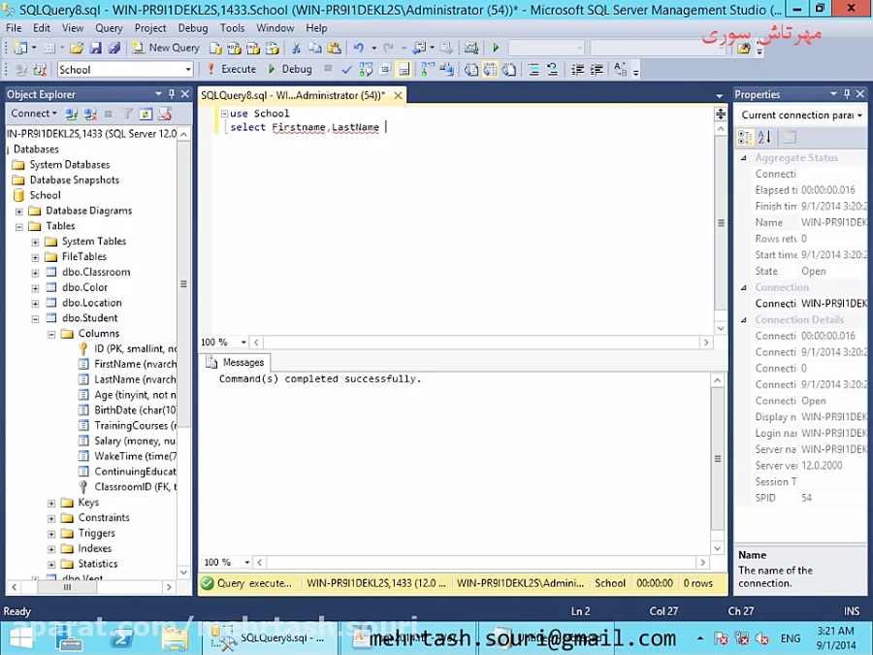Click the Specify Values for Template Parameters icon

pyautogui.click(x=620, y=69)
